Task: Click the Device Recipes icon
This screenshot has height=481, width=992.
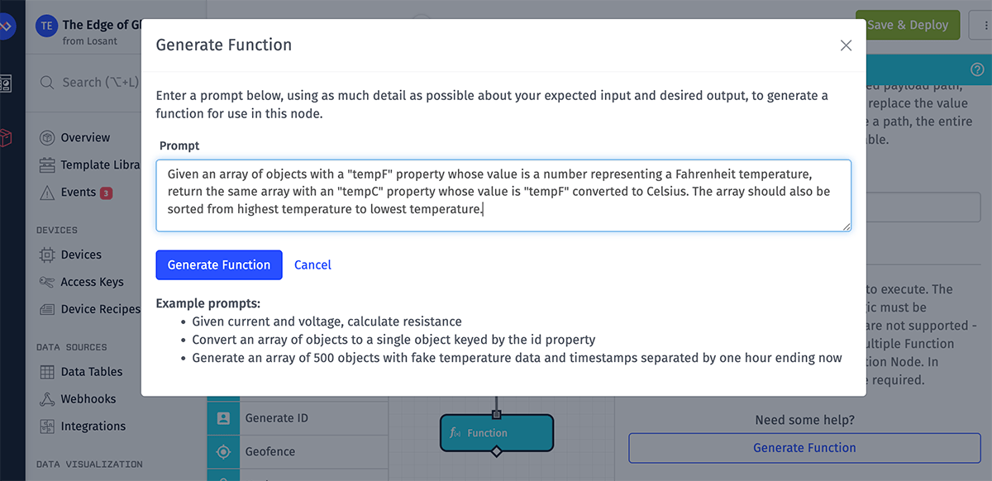Action: point(47,309)
